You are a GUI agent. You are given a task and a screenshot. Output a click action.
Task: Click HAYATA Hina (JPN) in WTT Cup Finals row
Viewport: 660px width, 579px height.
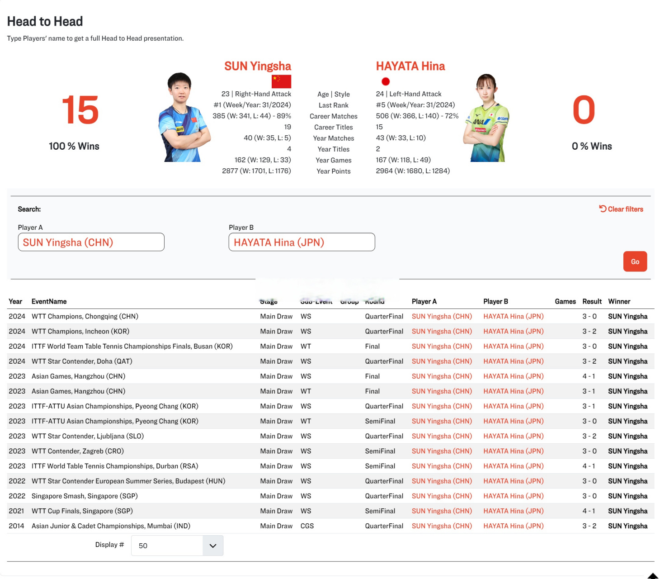click(x=514, y=511)
